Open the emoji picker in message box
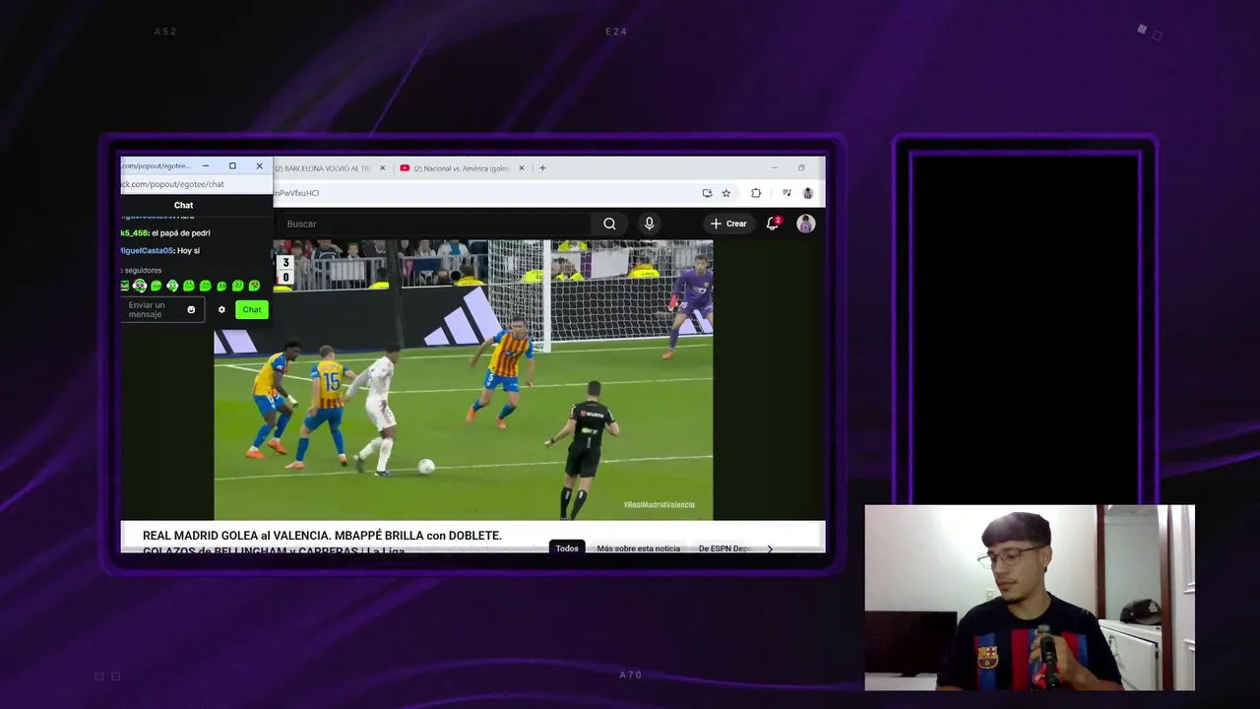Screen dimensions: 1260x709 [x=191, y=309]
